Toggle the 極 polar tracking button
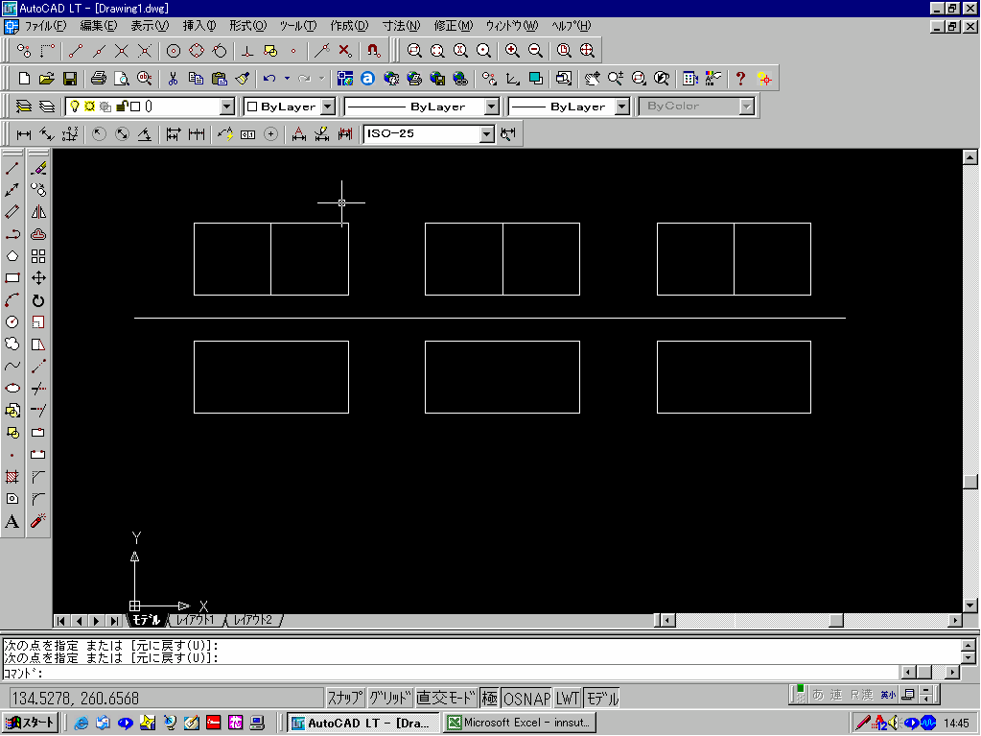Viewport: 981px width, 736px height. pos(490,698)
